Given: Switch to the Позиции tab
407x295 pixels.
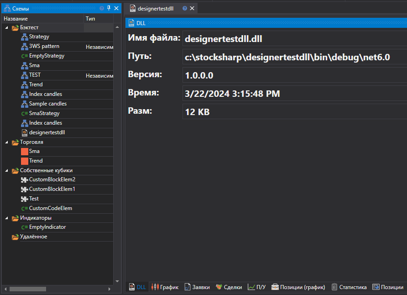Looking at the screenshot, I should tap(388, 287).
